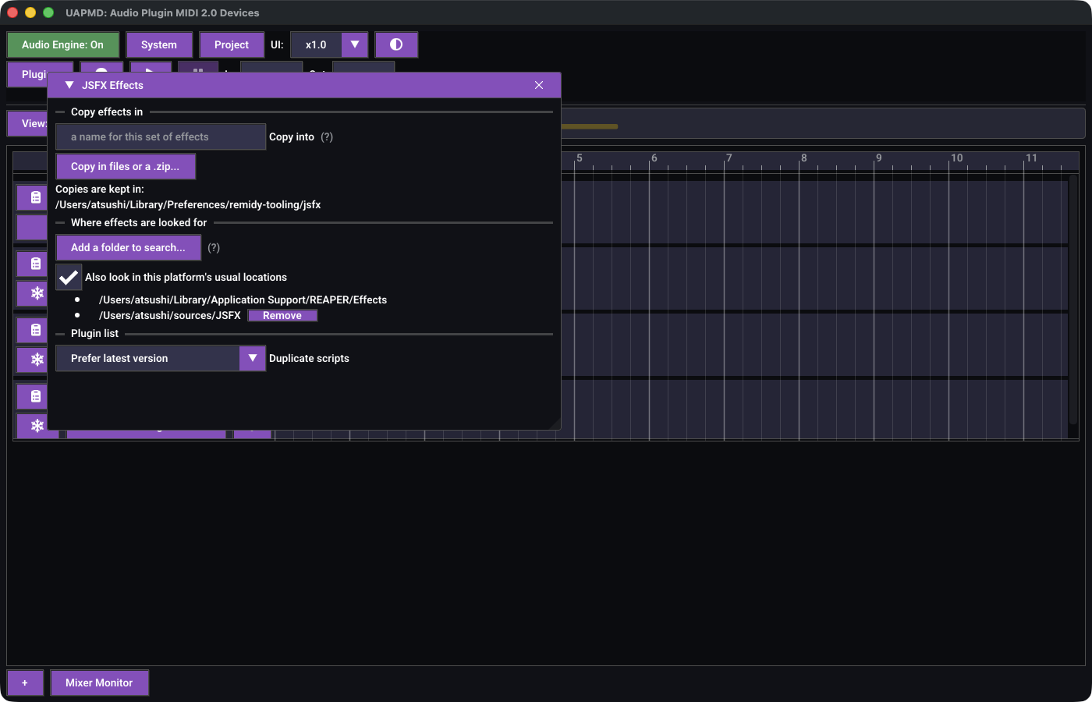Click timeline bar marker 6
Viewport: 1092px width, 702px height.
[x=654, y=158]
